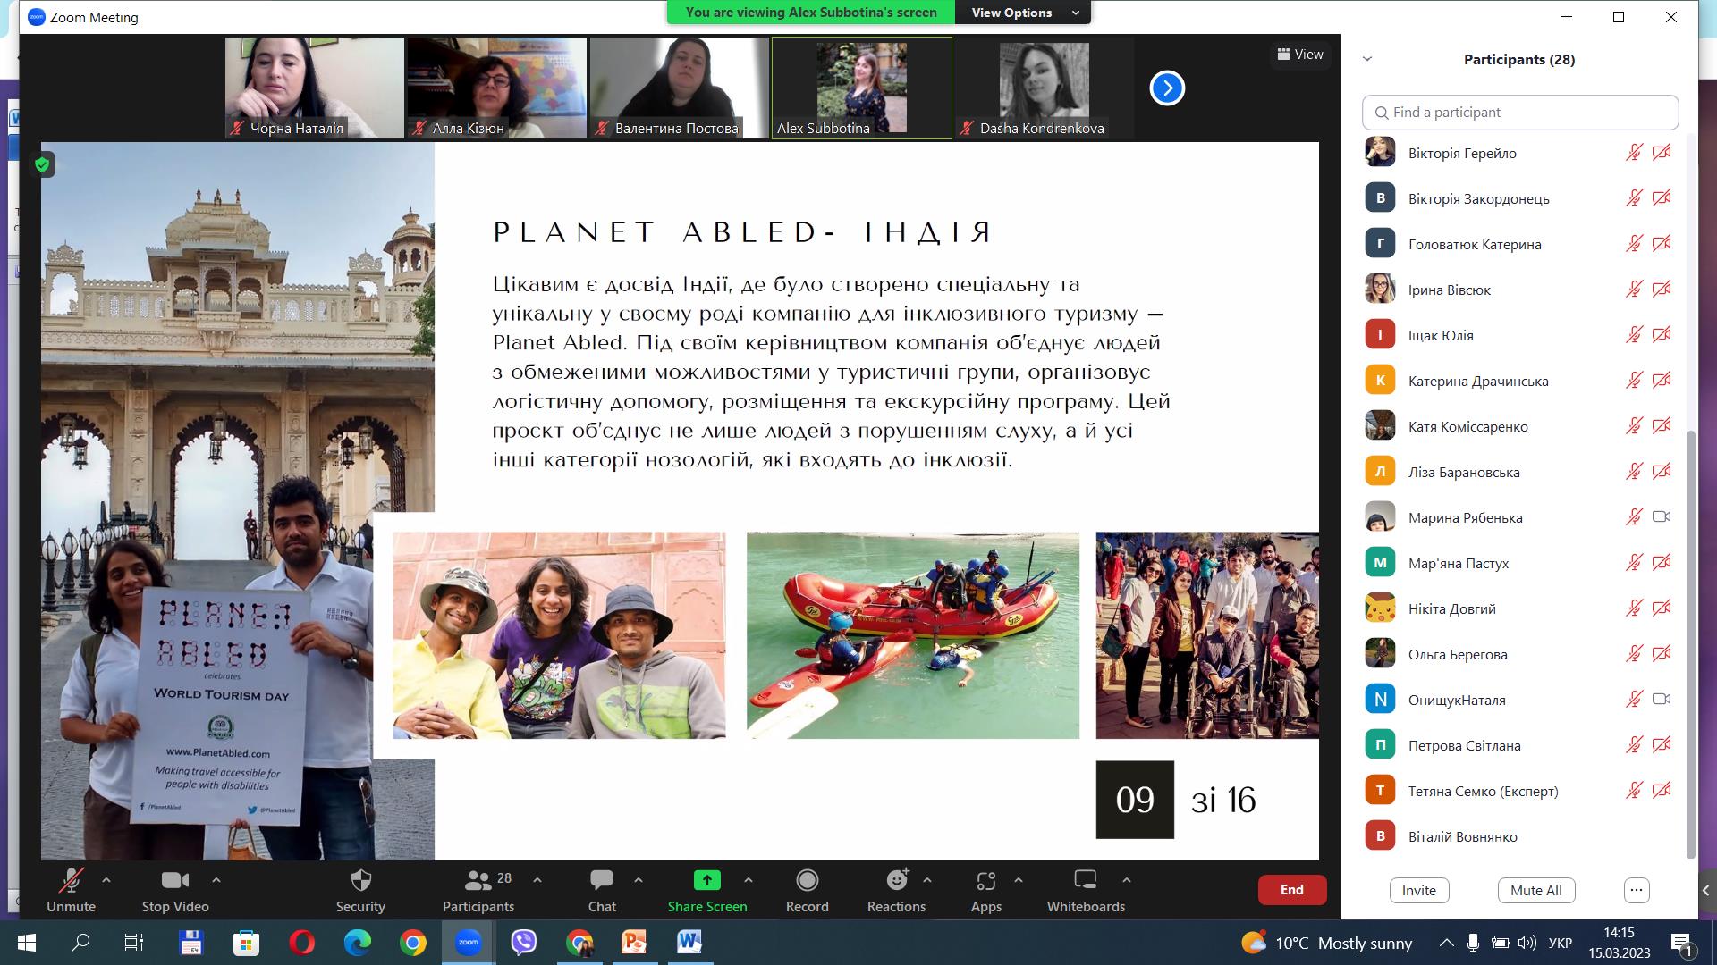
Task: Expand audio options arrow beside Unmute
Action: 106,880
